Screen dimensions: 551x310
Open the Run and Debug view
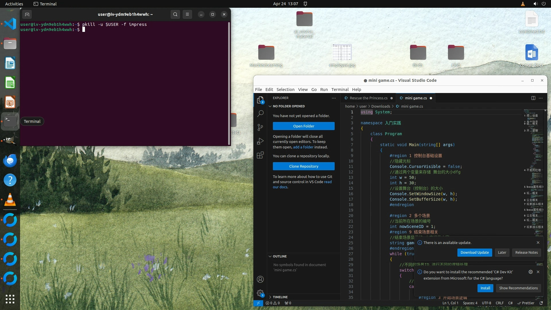[260, 141]
